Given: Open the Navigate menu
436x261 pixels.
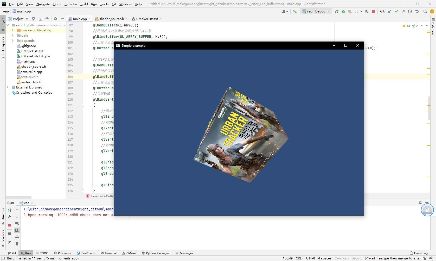Looking at the screenshot, I should [43, 4].
